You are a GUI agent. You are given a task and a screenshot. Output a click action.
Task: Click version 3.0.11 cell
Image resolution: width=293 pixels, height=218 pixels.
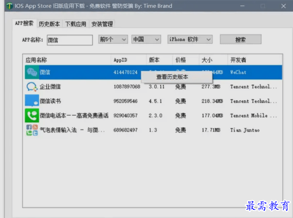click(x=157, y=87)
